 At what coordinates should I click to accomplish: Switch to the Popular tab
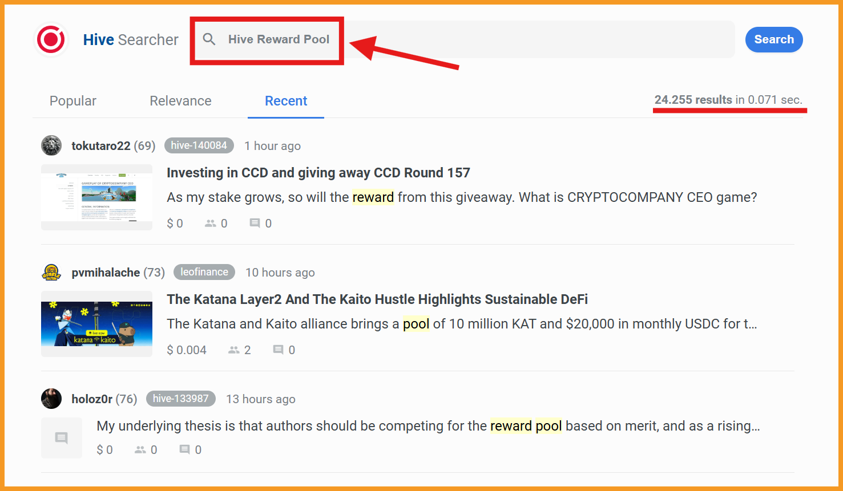[x=73, y=101]
